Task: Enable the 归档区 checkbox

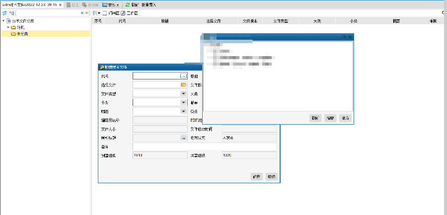Action: pyautogui.click(x=105, y=13)
